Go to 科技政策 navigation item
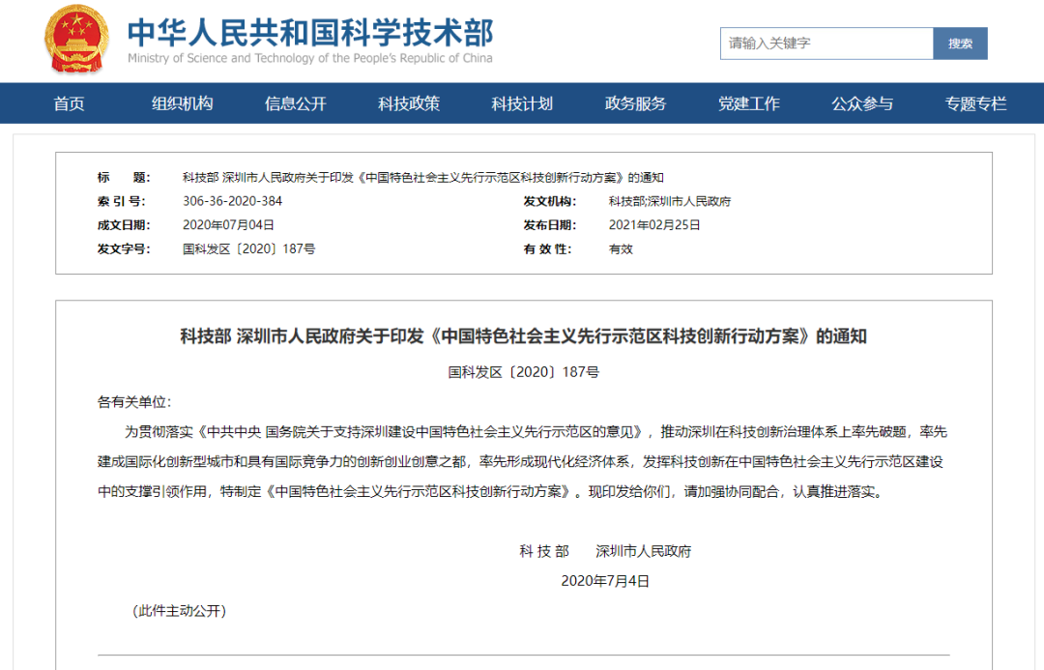 click(409, 103)
